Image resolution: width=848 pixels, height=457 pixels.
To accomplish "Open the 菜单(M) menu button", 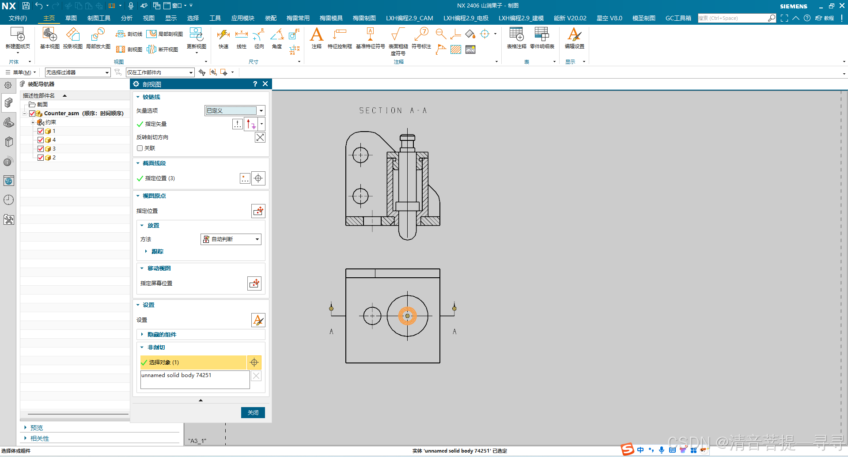I will [21, 72].
